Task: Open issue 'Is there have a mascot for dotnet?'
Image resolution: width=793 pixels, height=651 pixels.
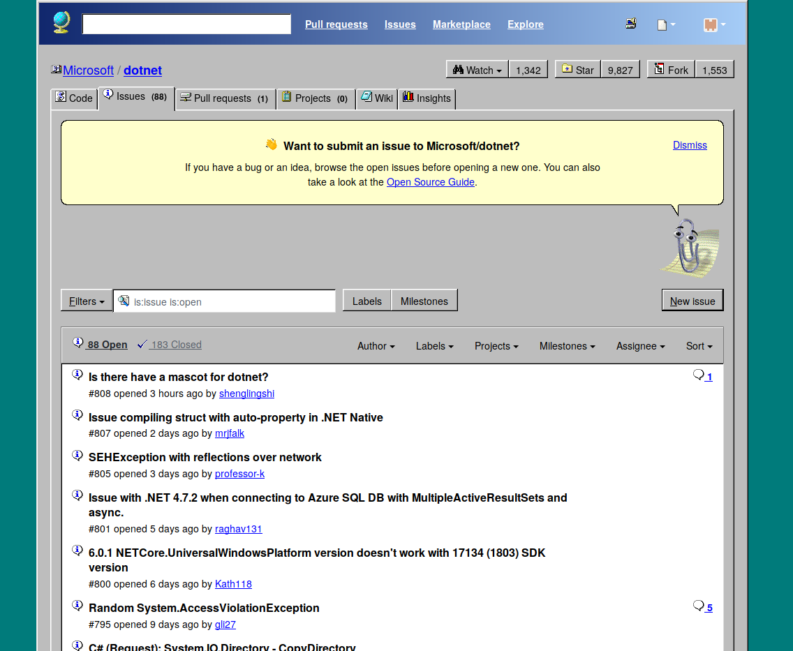Action: pyautogui.click(x=178, y=377)
